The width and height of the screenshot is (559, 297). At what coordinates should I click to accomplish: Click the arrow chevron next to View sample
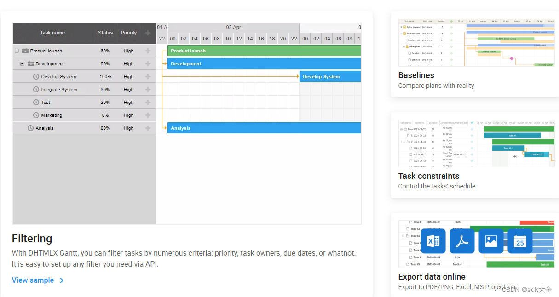coord(61,280)
